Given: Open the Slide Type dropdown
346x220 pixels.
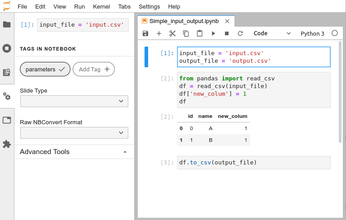Looking at the screenshot, I should (74, 101).
